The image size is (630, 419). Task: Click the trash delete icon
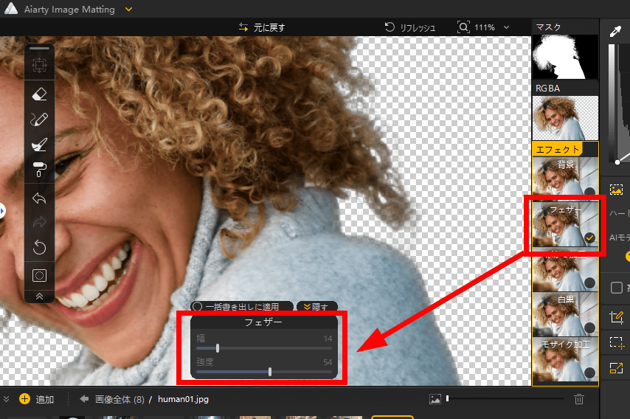click(x=579, y=399)
